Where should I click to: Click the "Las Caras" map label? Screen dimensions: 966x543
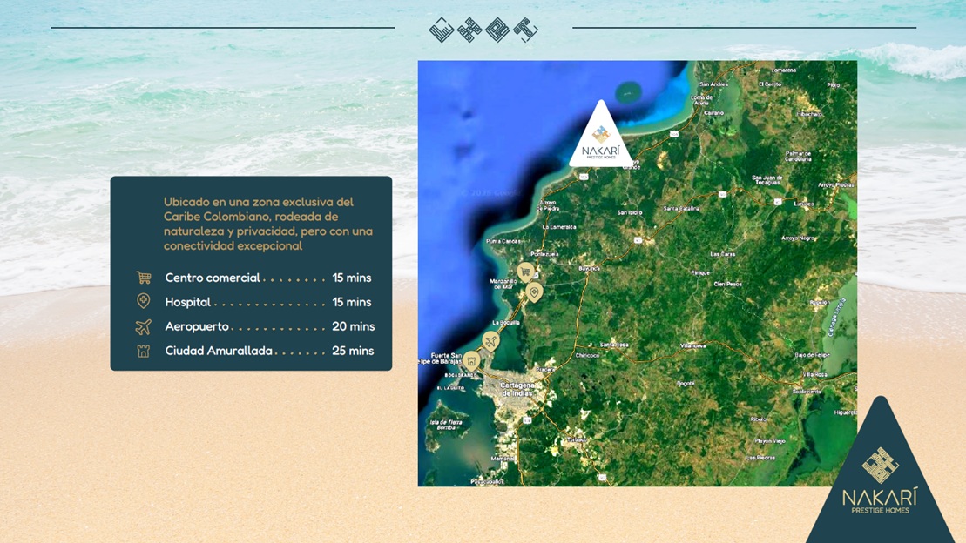click(x=723, y=253)
